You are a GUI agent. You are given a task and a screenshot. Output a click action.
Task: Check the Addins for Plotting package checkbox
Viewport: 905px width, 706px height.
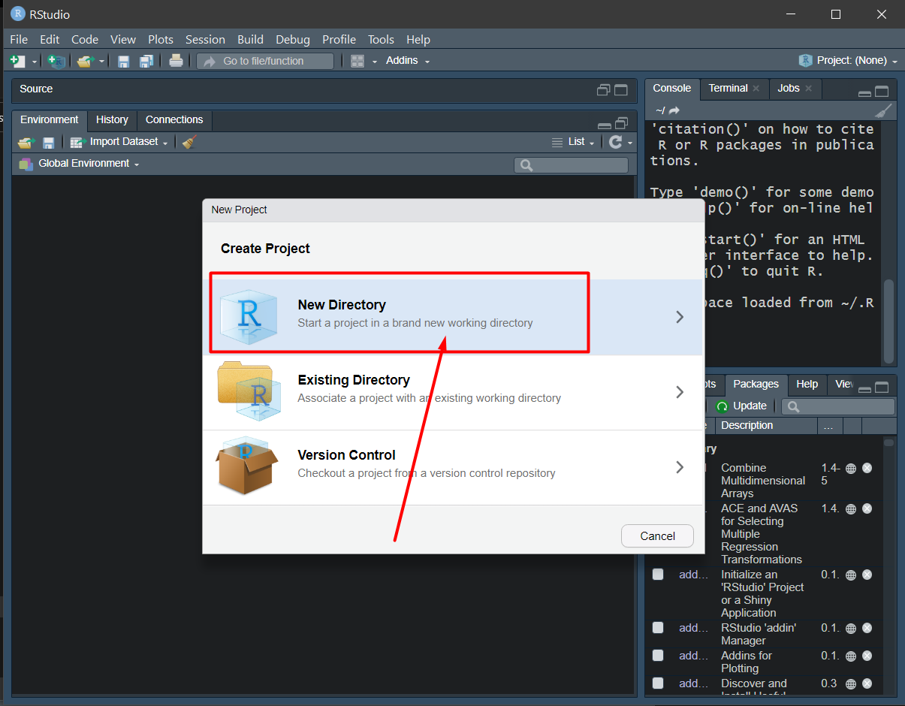click(x=658, y=656)
